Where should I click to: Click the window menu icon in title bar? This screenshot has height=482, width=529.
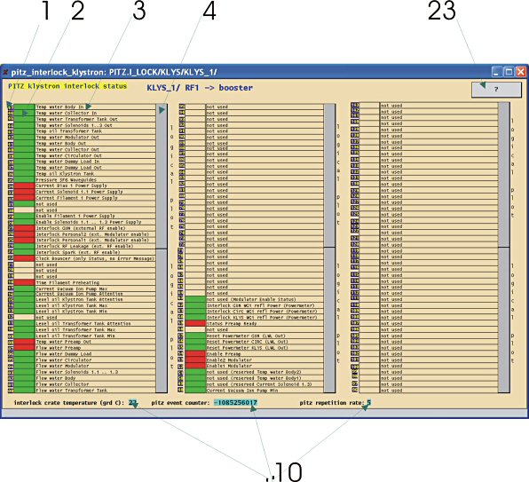point(5,72)
